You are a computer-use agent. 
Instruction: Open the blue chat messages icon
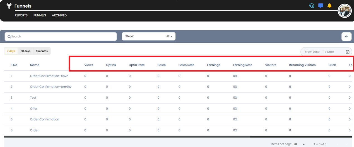[x=321, y=6]
